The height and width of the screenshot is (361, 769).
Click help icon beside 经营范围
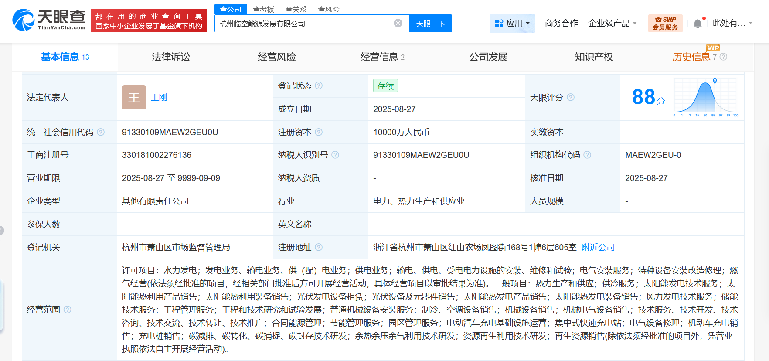[68, 310]
